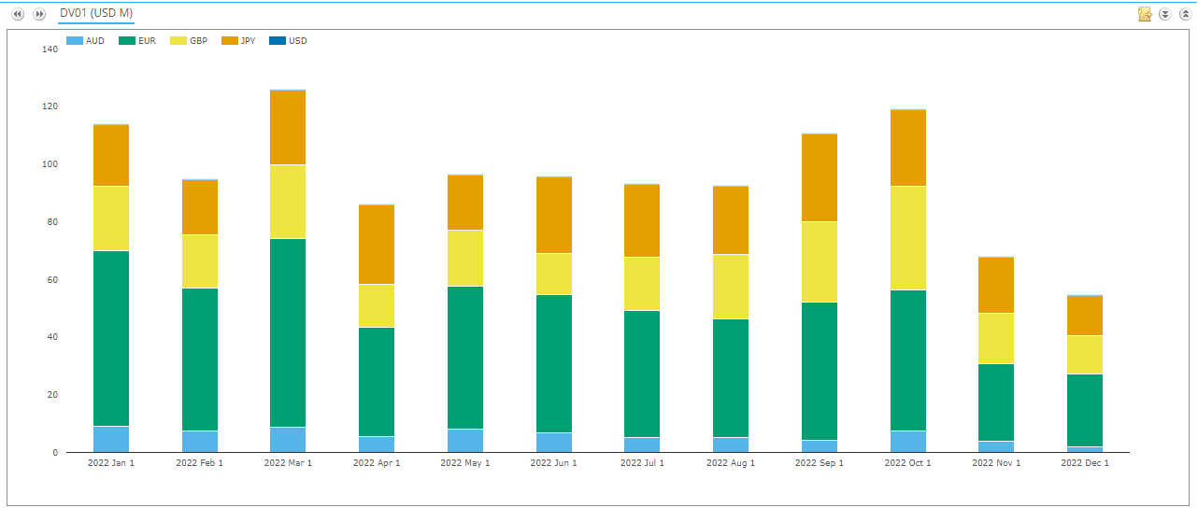
Task: Click the orange JPY segment for 2022 Sep 1
Action: (x=820, y=177)
